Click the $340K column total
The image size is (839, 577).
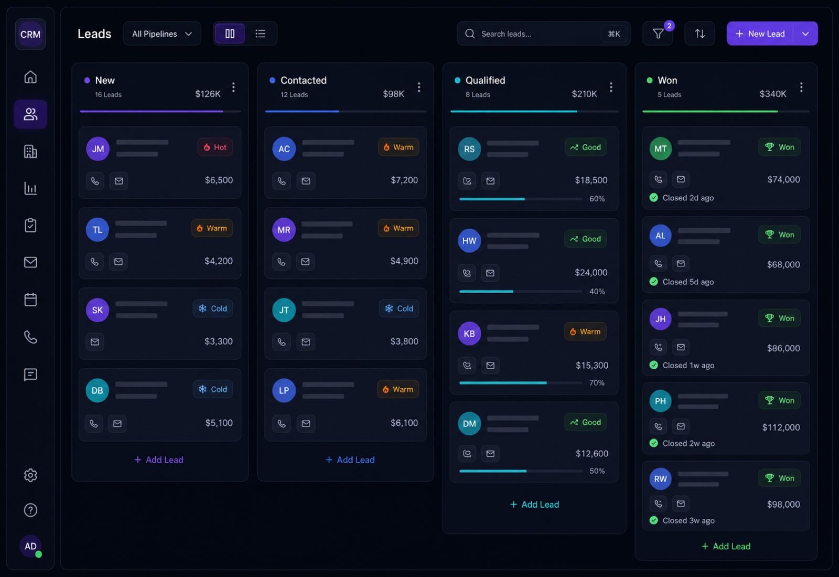(x=773, y=94)
